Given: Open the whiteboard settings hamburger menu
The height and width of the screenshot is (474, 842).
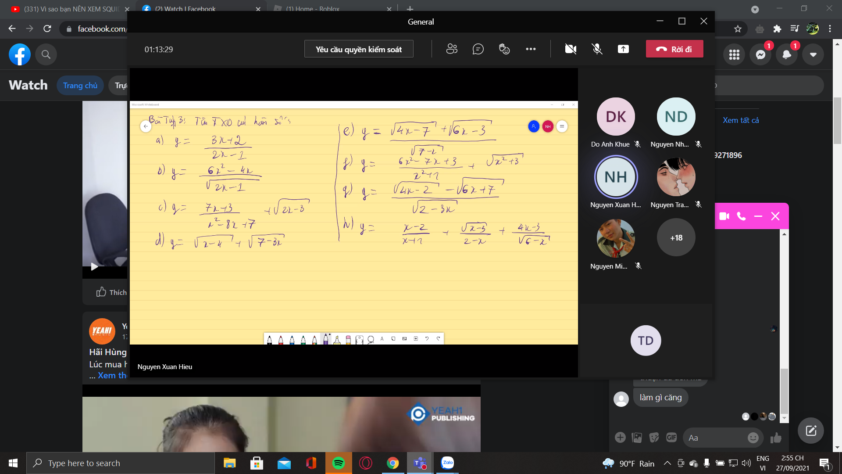Looking at the screenshot, I should 562,126.
